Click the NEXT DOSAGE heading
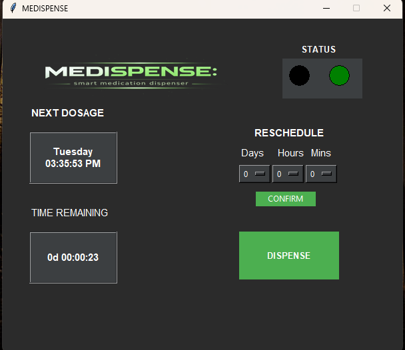The width and height of the screenshot is (405, 350). click(x=68, y=113)
